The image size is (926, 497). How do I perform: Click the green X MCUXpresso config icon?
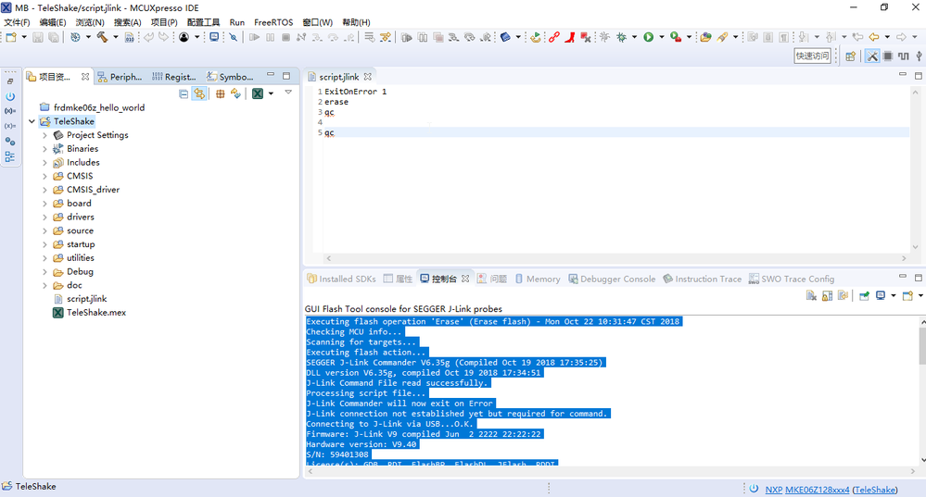258,93
